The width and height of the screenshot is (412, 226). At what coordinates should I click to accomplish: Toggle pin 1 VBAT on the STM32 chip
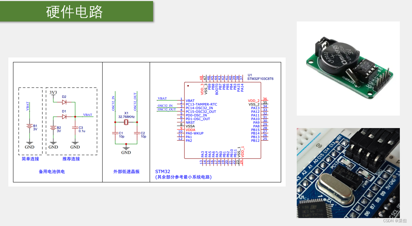click(191, 101)
